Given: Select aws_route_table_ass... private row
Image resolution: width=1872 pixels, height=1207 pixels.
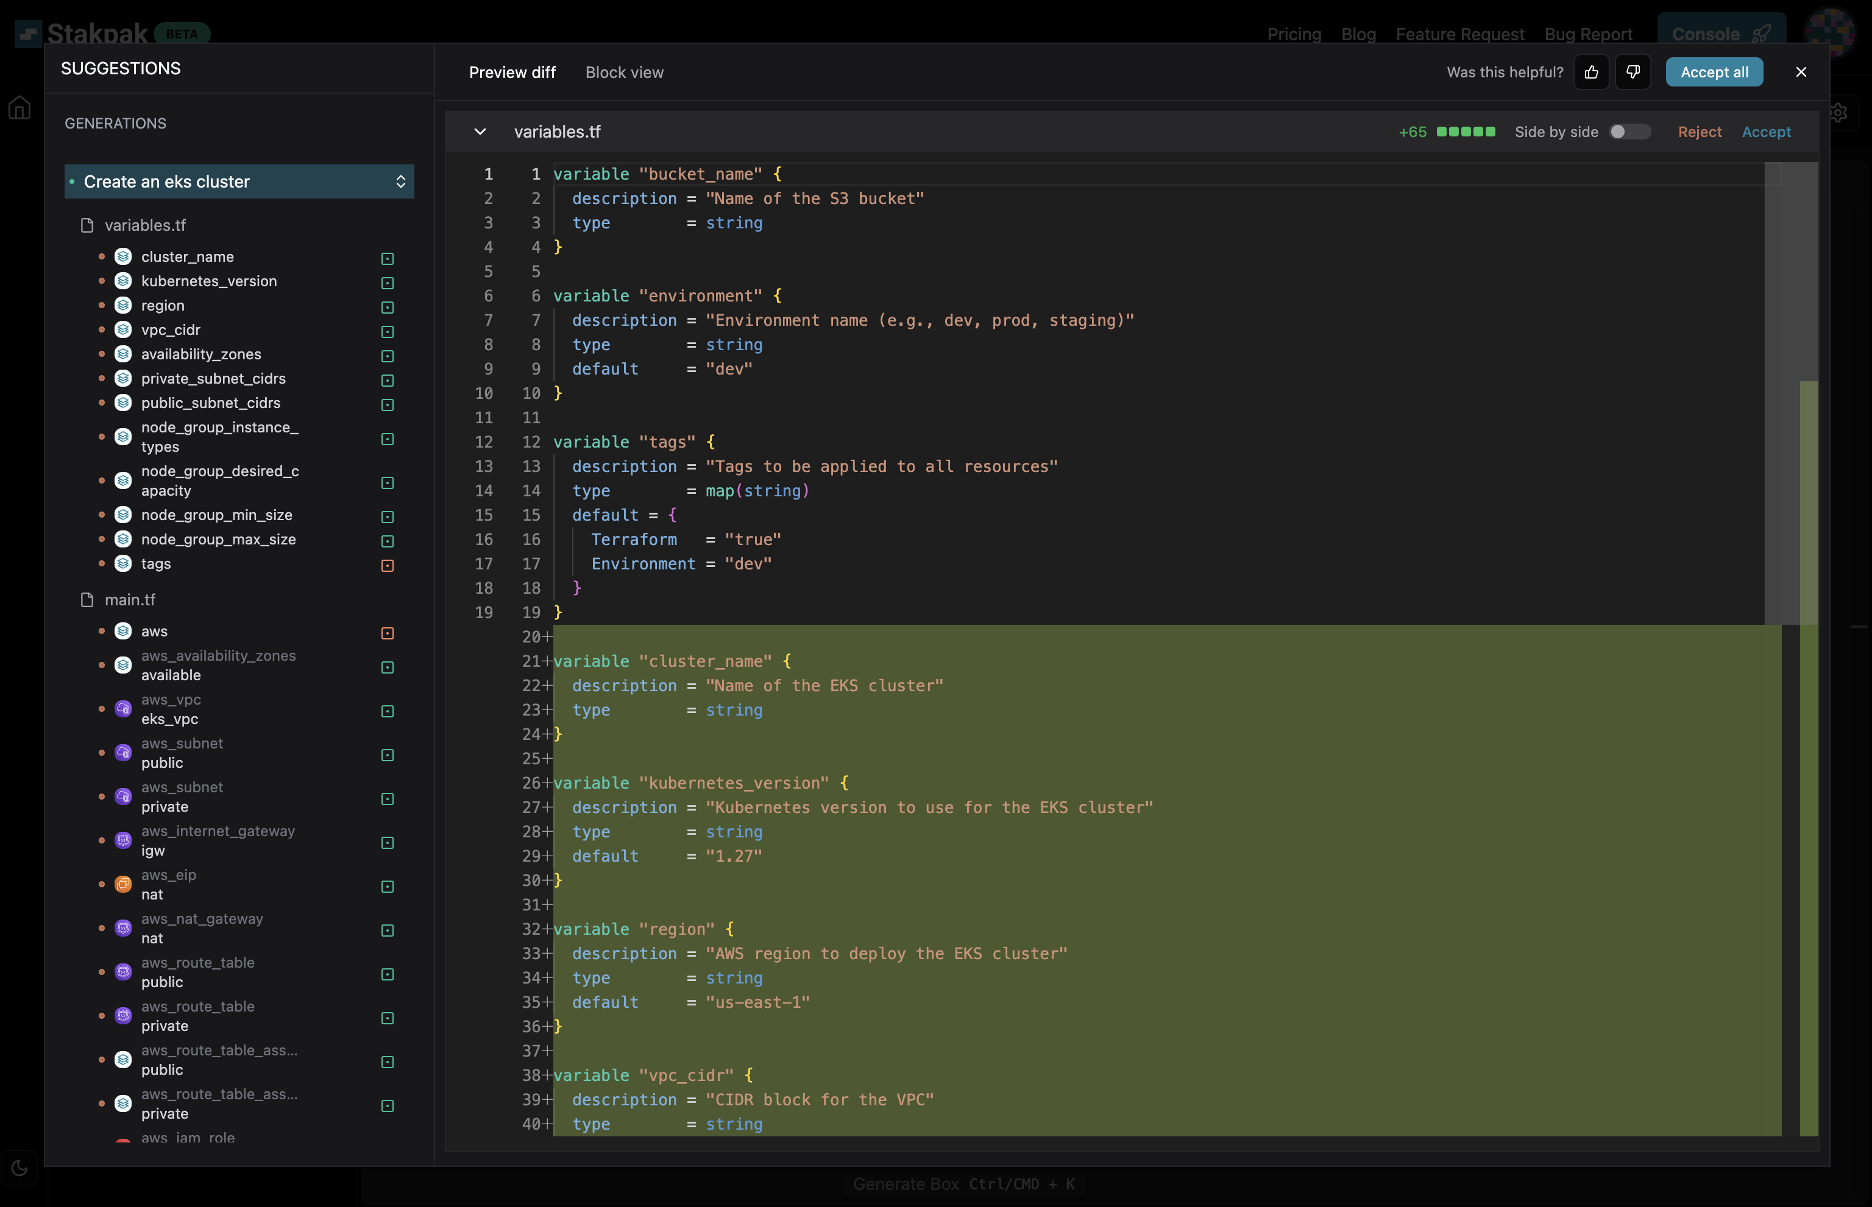Looking at the screenshot, I should (246, 1103).
